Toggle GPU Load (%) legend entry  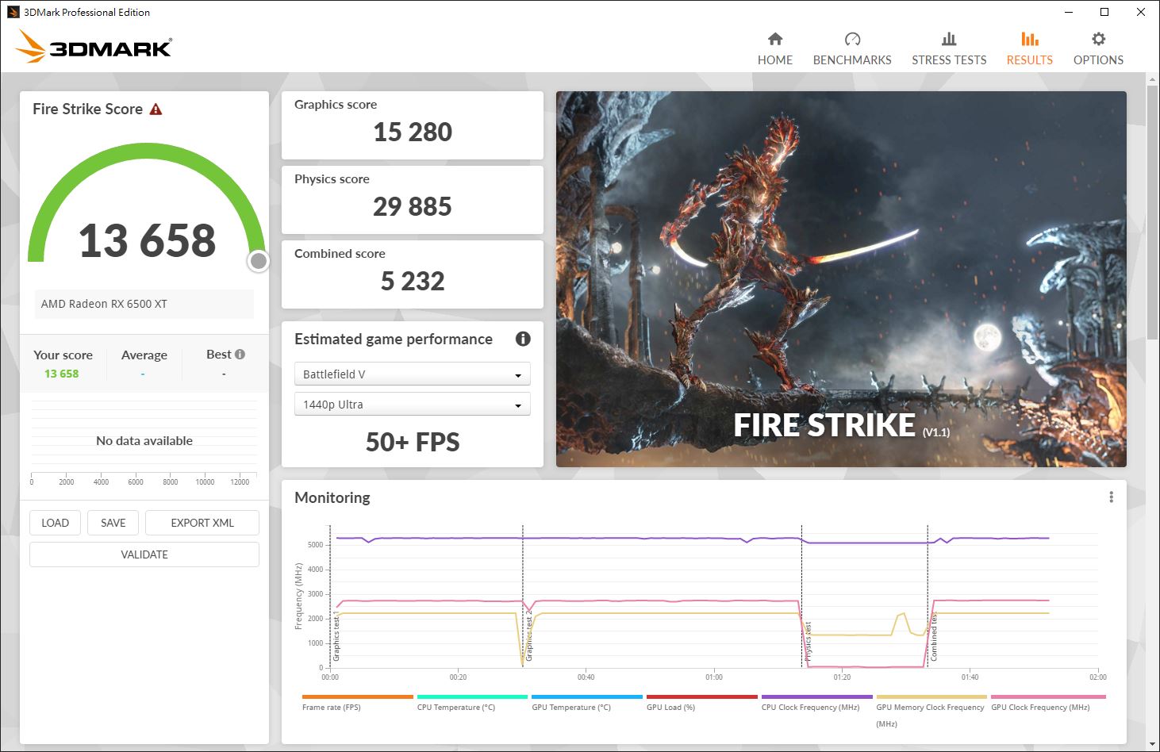[701, 703]
